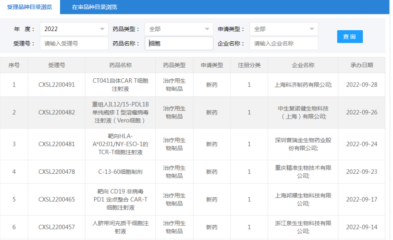The image size is (393, 240).
Task: Expand the 药品类型 dropdown
Action: [x=179, y=29]
